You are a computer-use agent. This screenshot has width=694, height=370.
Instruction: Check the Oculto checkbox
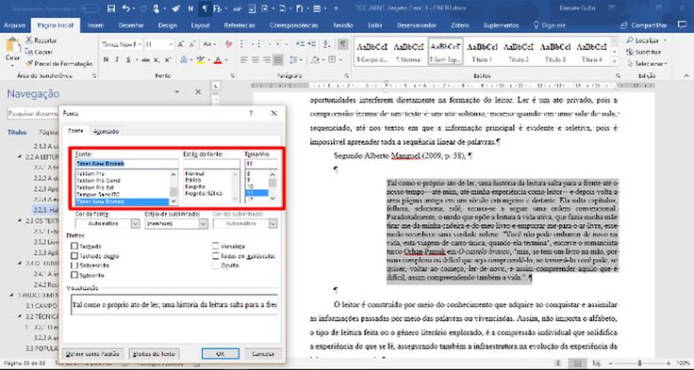pyautogui.click(x=215, y=265)
